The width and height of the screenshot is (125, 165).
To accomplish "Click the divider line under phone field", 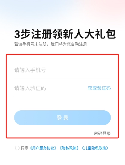I will [62, 79].
